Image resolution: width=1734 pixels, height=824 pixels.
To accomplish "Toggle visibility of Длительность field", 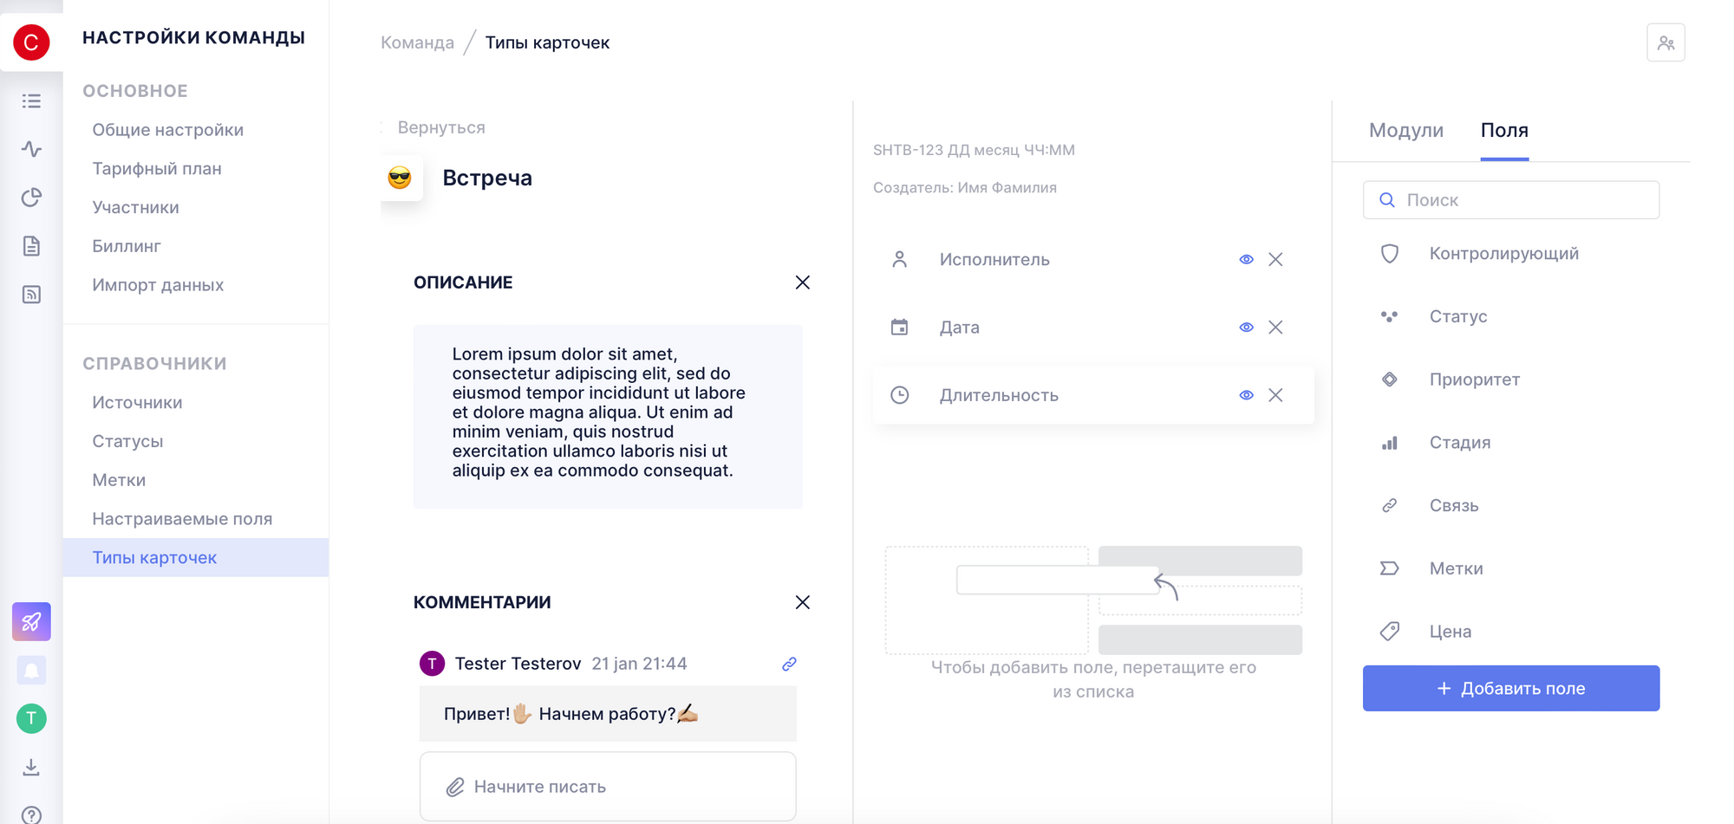I will click(x=1246, y=395).
